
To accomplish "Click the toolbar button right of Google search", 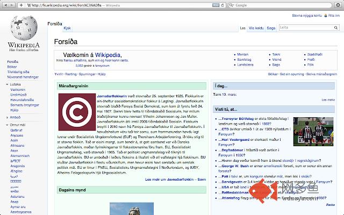I will [x=338, y=5].
